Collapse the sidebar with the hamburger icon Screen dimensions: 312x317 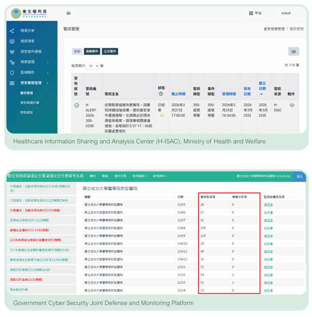point(68,13)
